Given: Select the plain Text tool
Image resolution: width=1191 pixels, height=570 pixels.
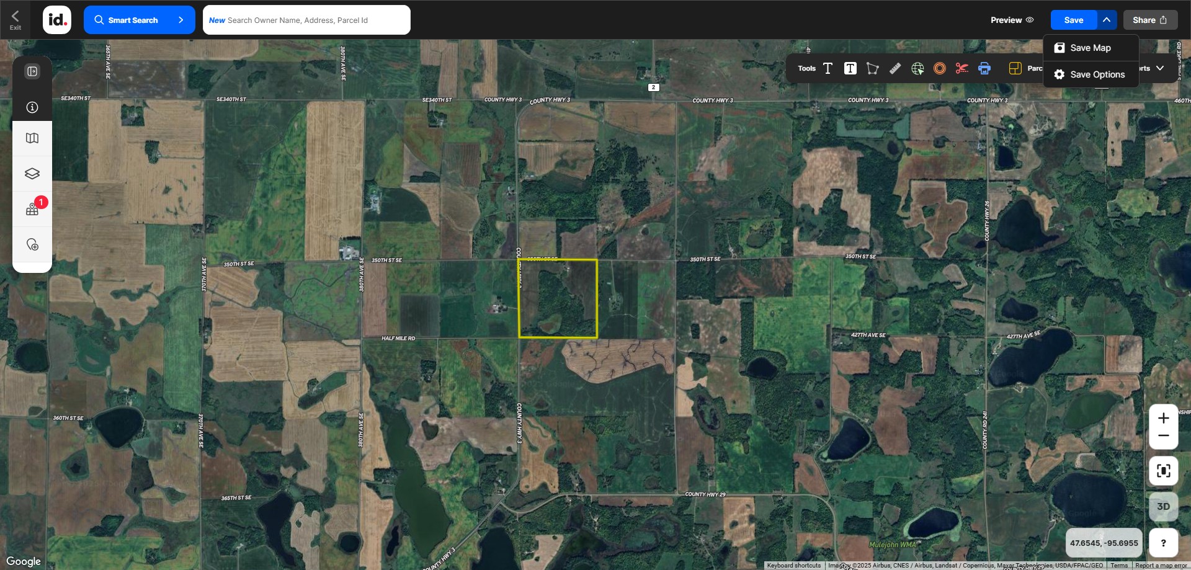Looking at the screenshot, I should click(x=827, y=68).
